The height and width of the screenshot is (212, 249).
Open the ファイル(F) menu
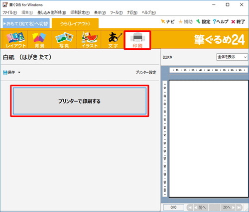[x=9, y=12]
